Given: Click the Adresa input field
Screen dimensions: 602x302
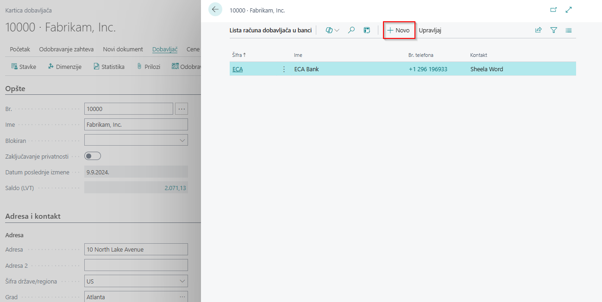Looking at the screenshot, I should coord(136,249).
